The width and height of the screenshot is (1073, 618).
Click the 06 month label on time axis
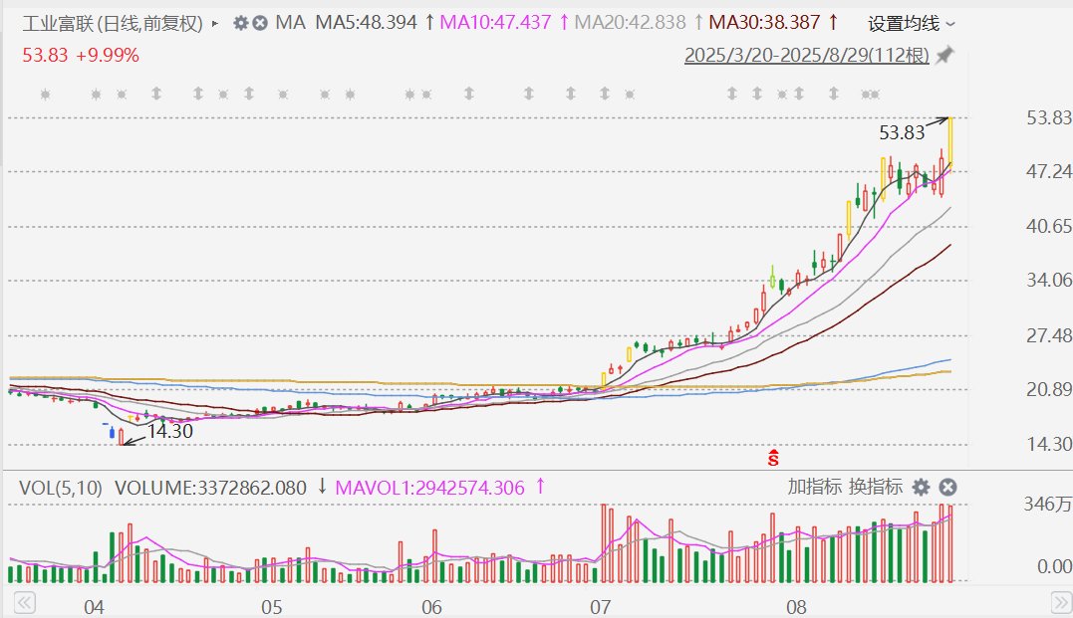pyautogui.click(x=431, y=607)
